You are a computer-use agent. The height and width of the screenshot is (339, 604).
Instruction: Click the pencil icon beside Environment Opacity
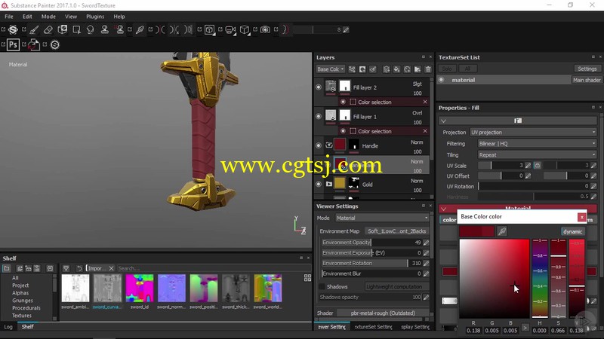coord(426,243)
